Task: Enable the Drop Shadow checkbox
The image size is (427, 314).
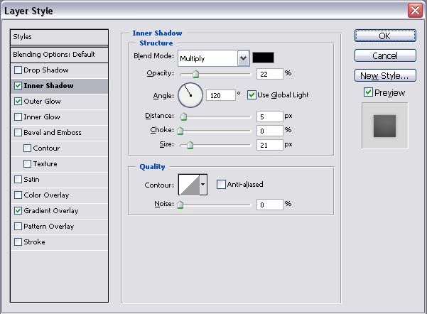Action: pyautogui.click(x=18, y=70)
